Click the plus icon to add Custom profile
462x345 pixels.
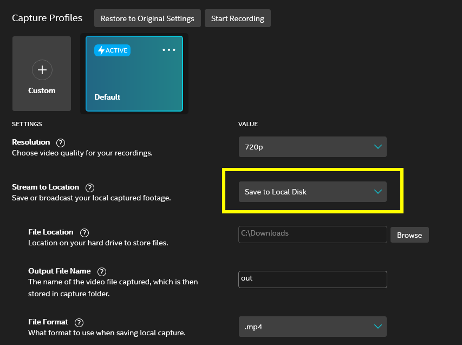pyautogui.click(x=42, y=70)
